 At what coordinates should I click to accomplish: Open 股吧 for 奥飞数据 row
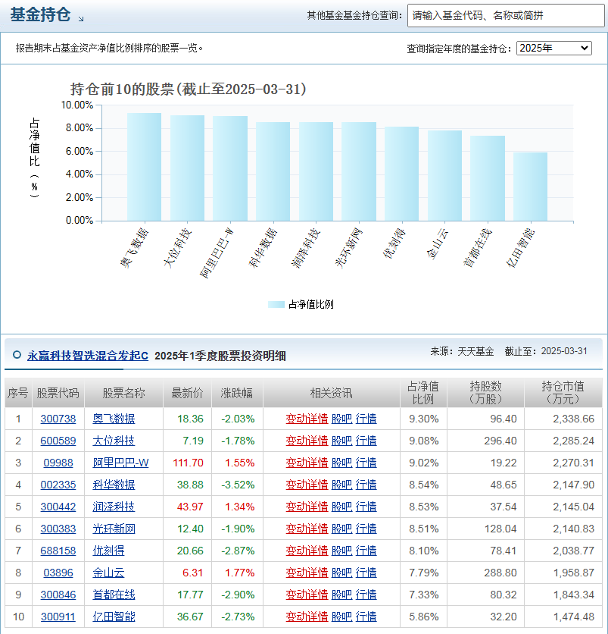pos(342,419)
